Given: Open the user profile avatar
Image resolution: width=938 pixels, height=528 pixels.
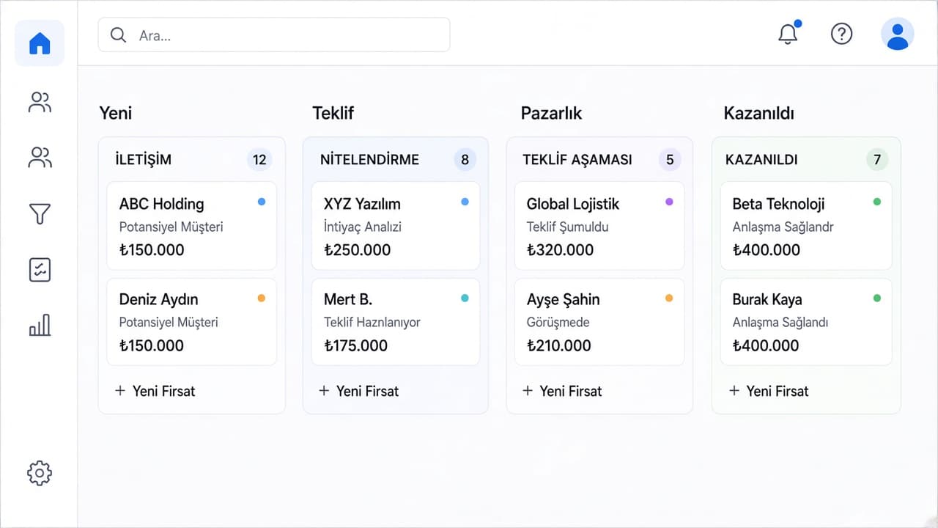Looking at the screenshot, I should [x=897, y=34].
